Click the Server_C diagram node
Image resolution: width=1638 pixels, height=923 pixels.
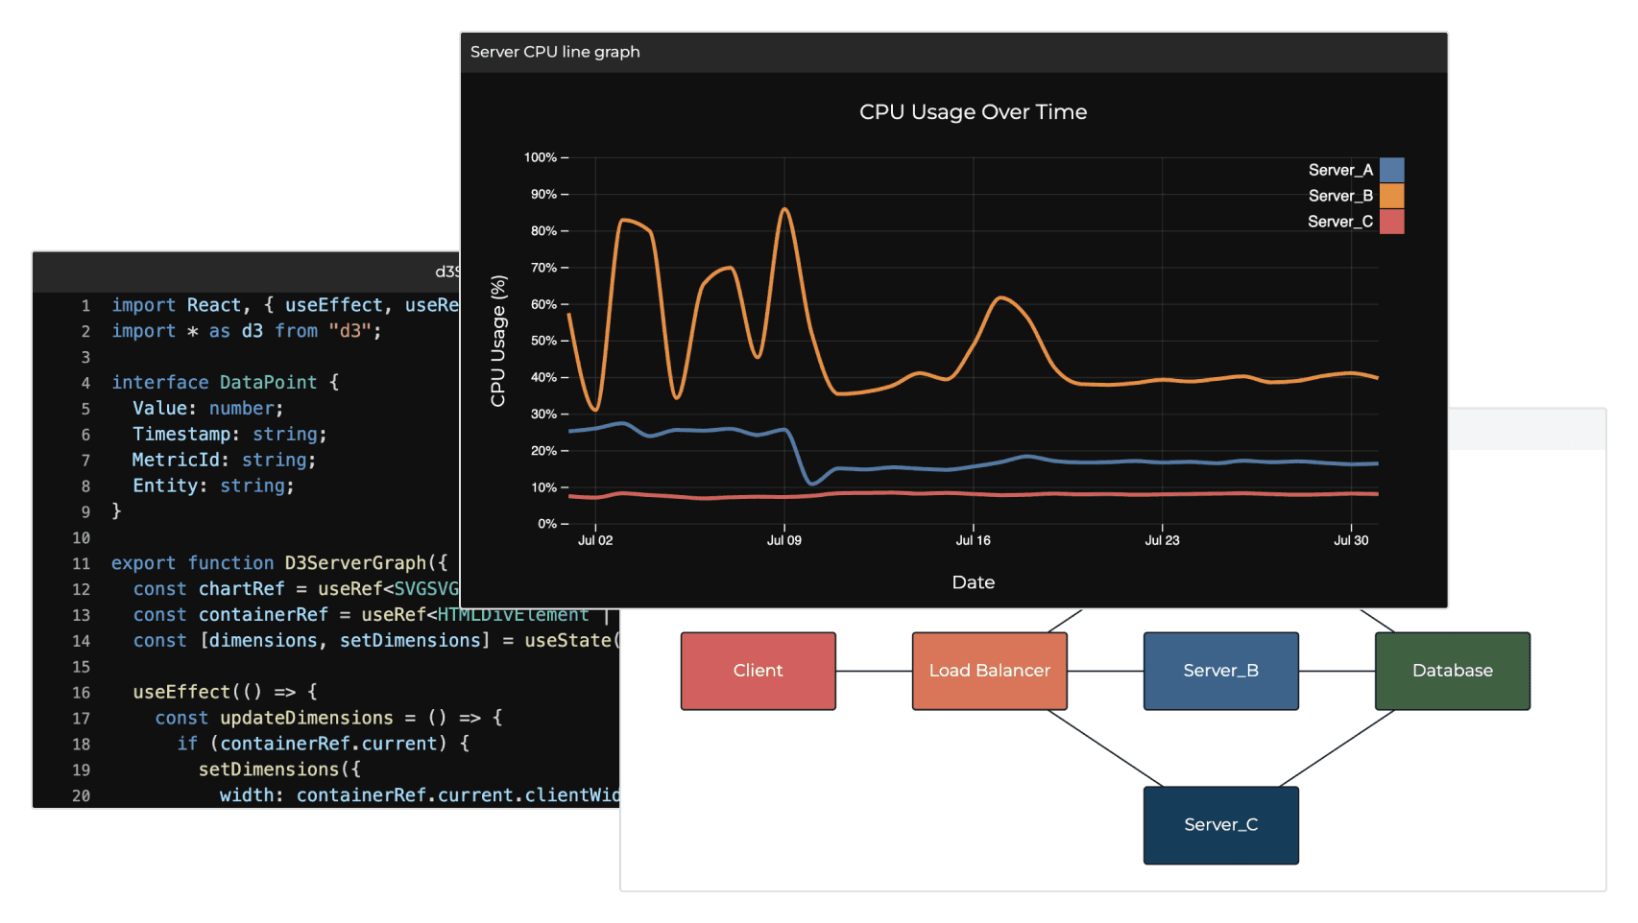point(1220,825)
